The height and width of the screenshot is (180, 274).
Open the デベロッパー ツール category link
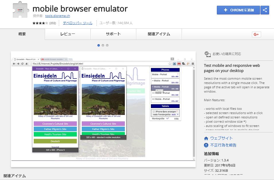(x=77, y=23)
